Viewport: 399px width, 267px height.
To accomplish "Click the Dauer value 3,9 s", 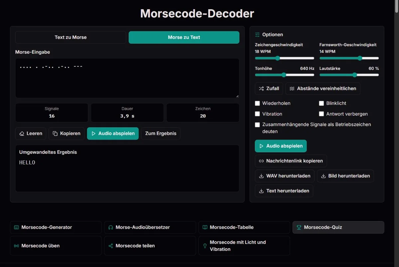I will [127, 116].
